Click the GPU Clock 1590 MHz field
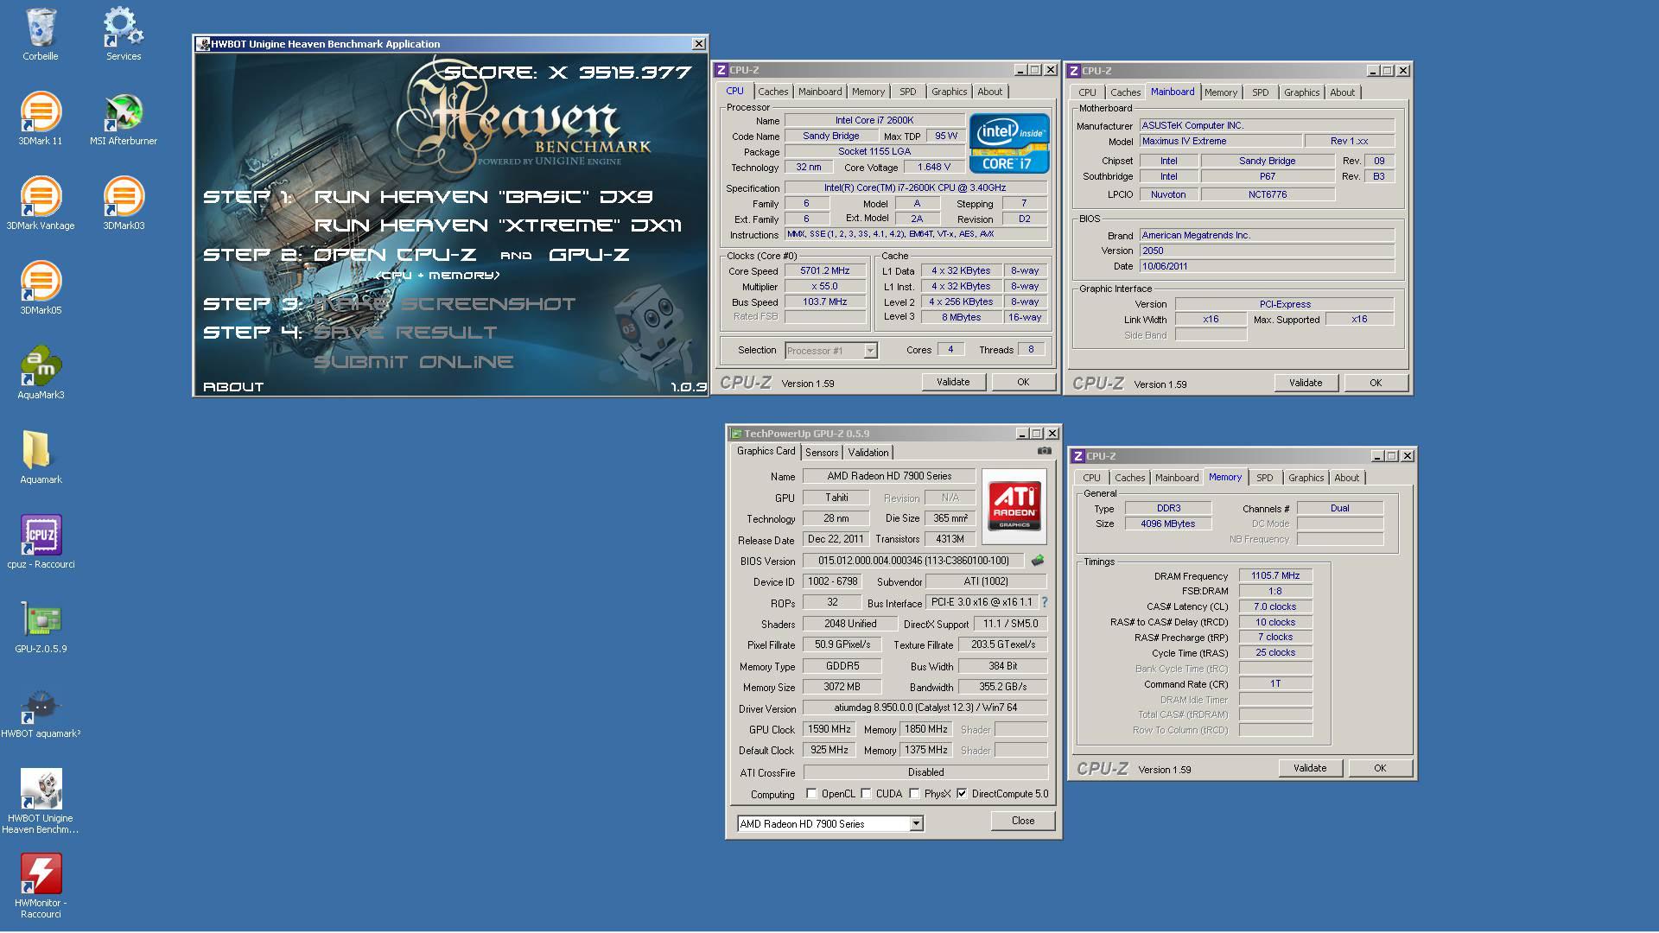This screenshot has width=1659, height=933. [x=829, y=729]
